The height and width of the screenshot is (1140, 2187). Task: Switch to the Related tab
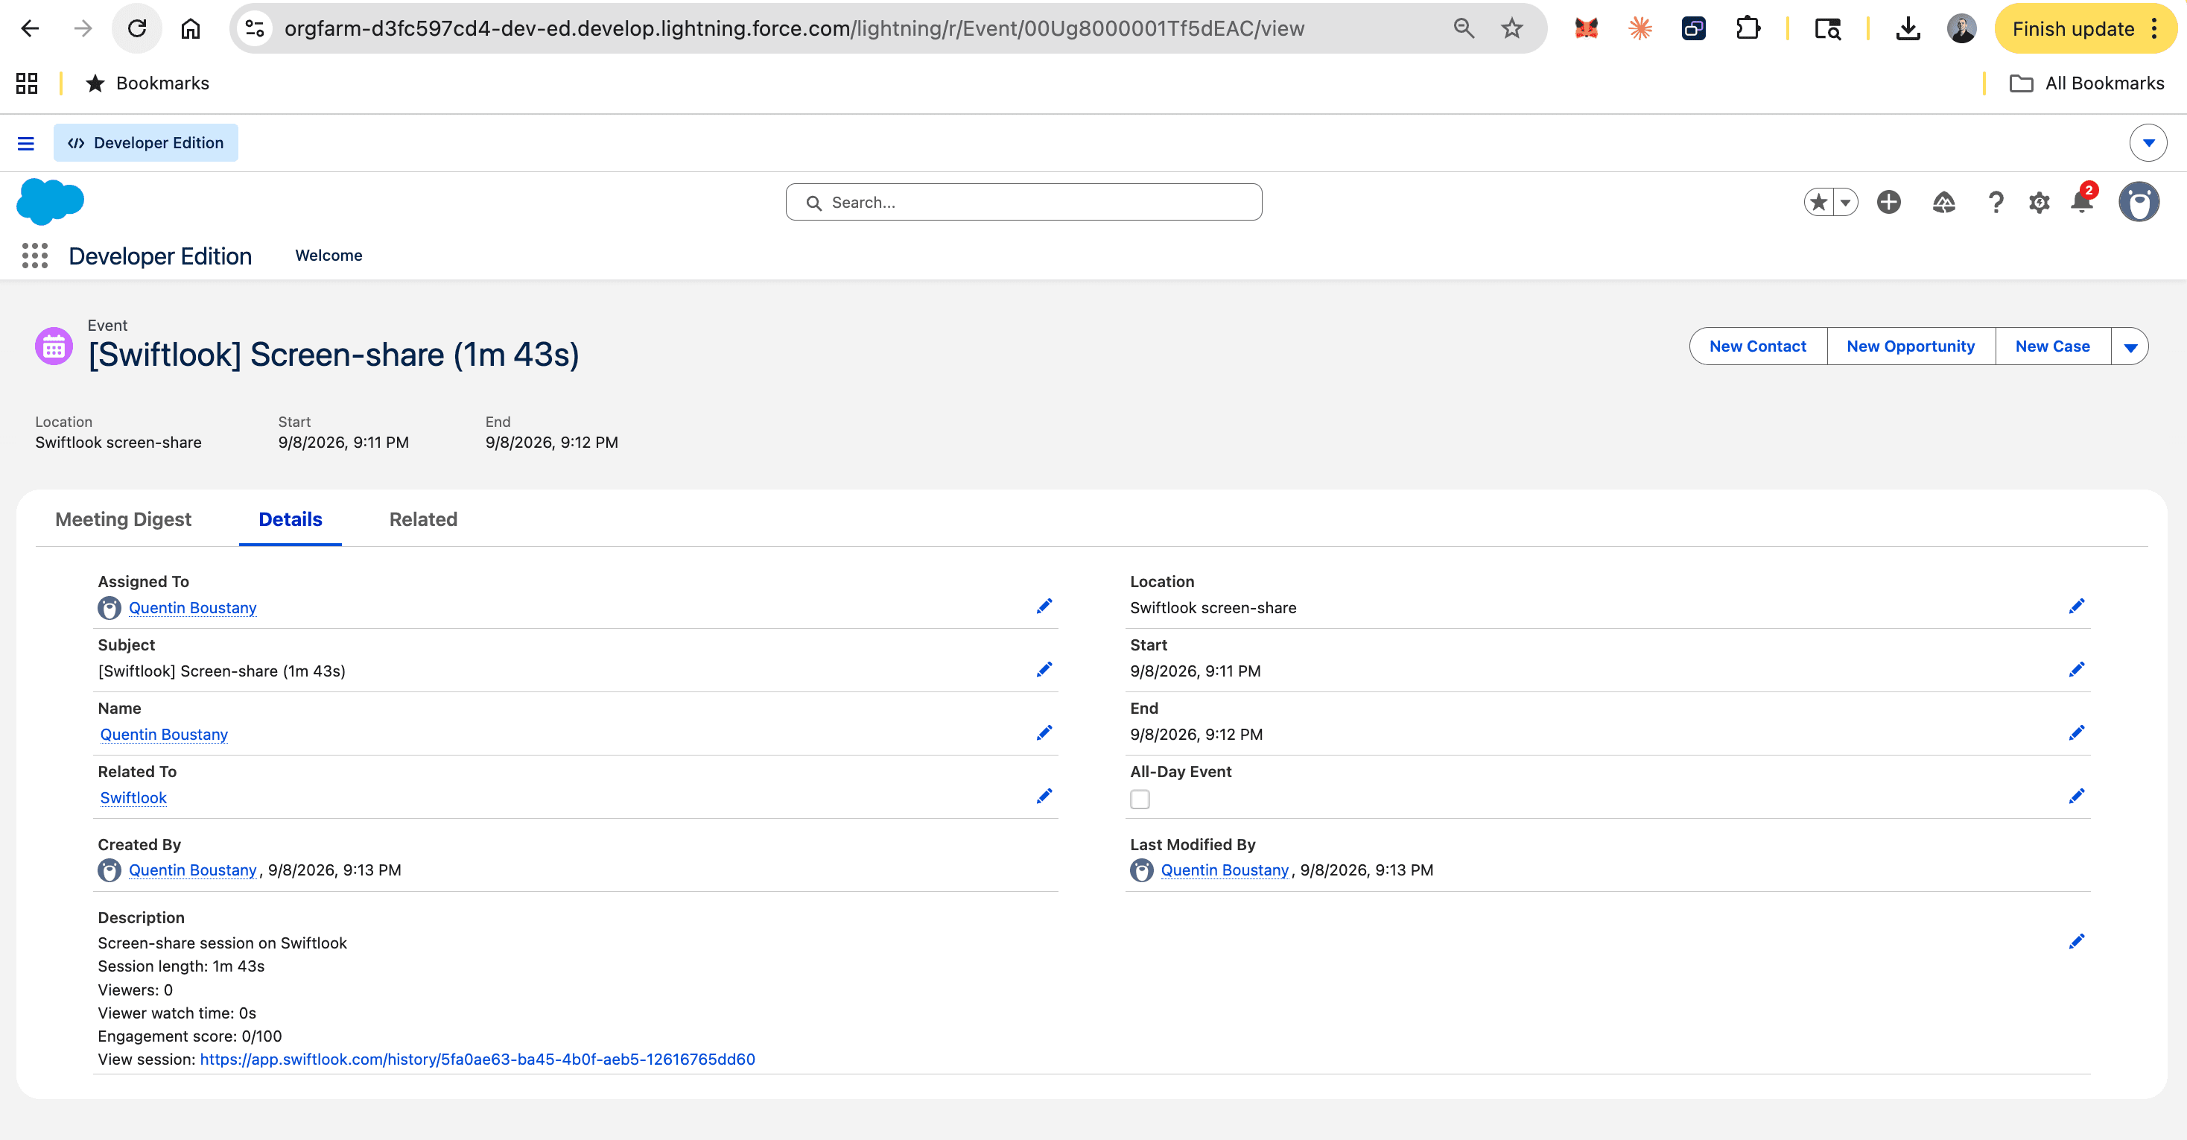point(424,519)
